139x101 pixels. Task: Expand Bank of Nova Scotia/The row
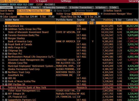coord(6,81)
